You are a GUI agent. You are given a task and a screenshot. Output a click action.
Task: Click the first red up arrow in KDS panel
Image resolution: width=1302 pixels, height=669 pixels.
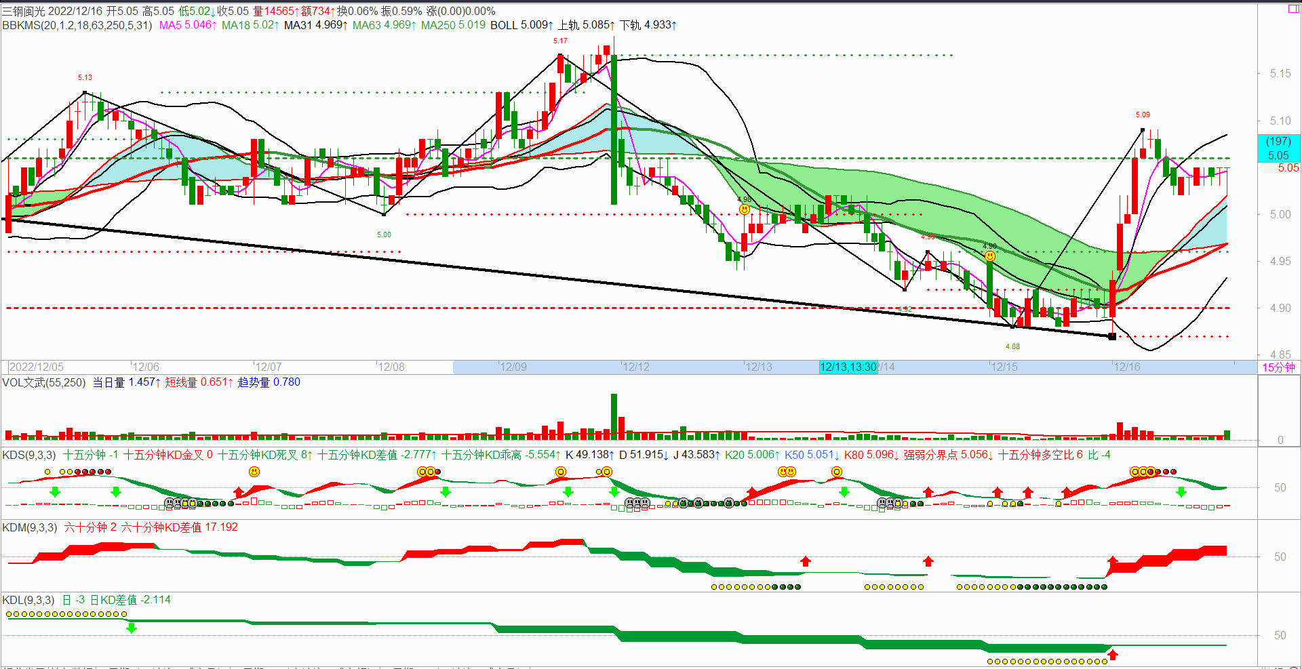click(x=238, y=491)
